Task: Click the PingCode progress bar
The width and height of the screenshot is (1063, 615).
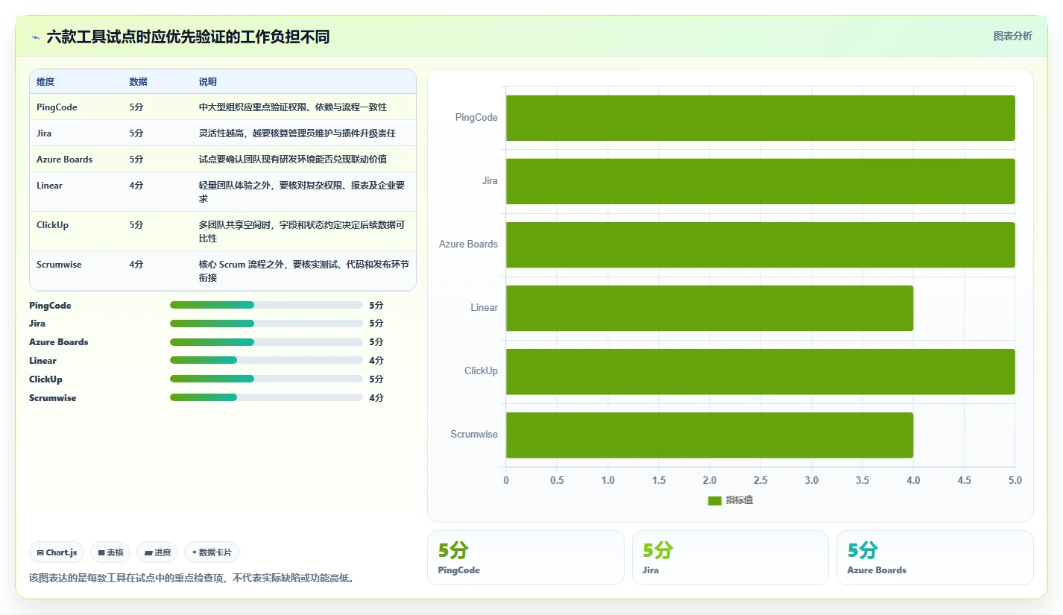Action: coord(266,305)
